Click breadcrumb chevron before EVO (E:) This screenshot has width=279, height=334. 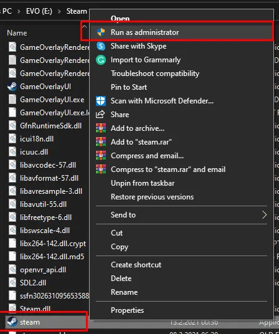pyautogui.click(x=19, y=11)
